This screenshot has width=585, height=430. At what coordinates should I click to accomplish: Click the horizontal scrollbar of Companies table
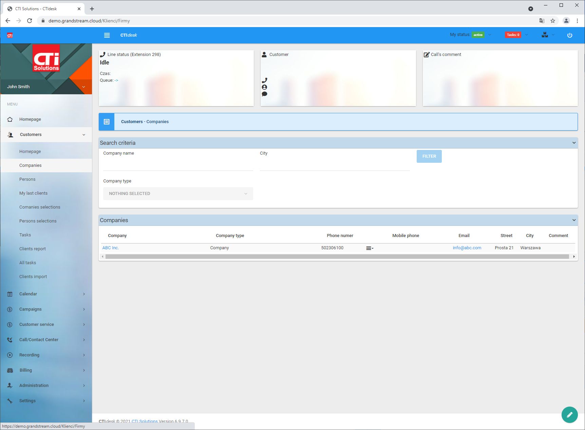pyautogui.click(x=337, y=257)
